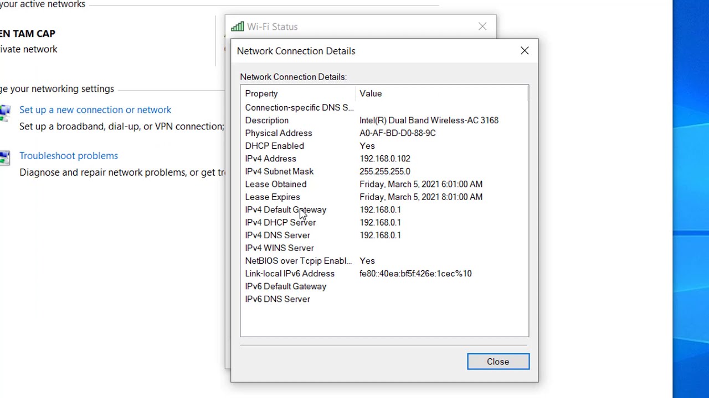Screen dimensions: 709x398
Task: Select the IPv4 Address property
Action: click(x=270, y=158)
